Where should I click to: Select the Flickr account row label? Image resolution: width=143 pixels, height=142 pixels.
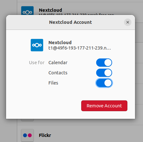click(45, 135)
